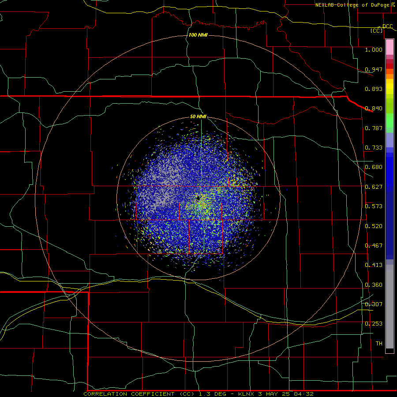397x397 pixels.
Task: Click the 0.893 scale value
Action: point(374,89)
